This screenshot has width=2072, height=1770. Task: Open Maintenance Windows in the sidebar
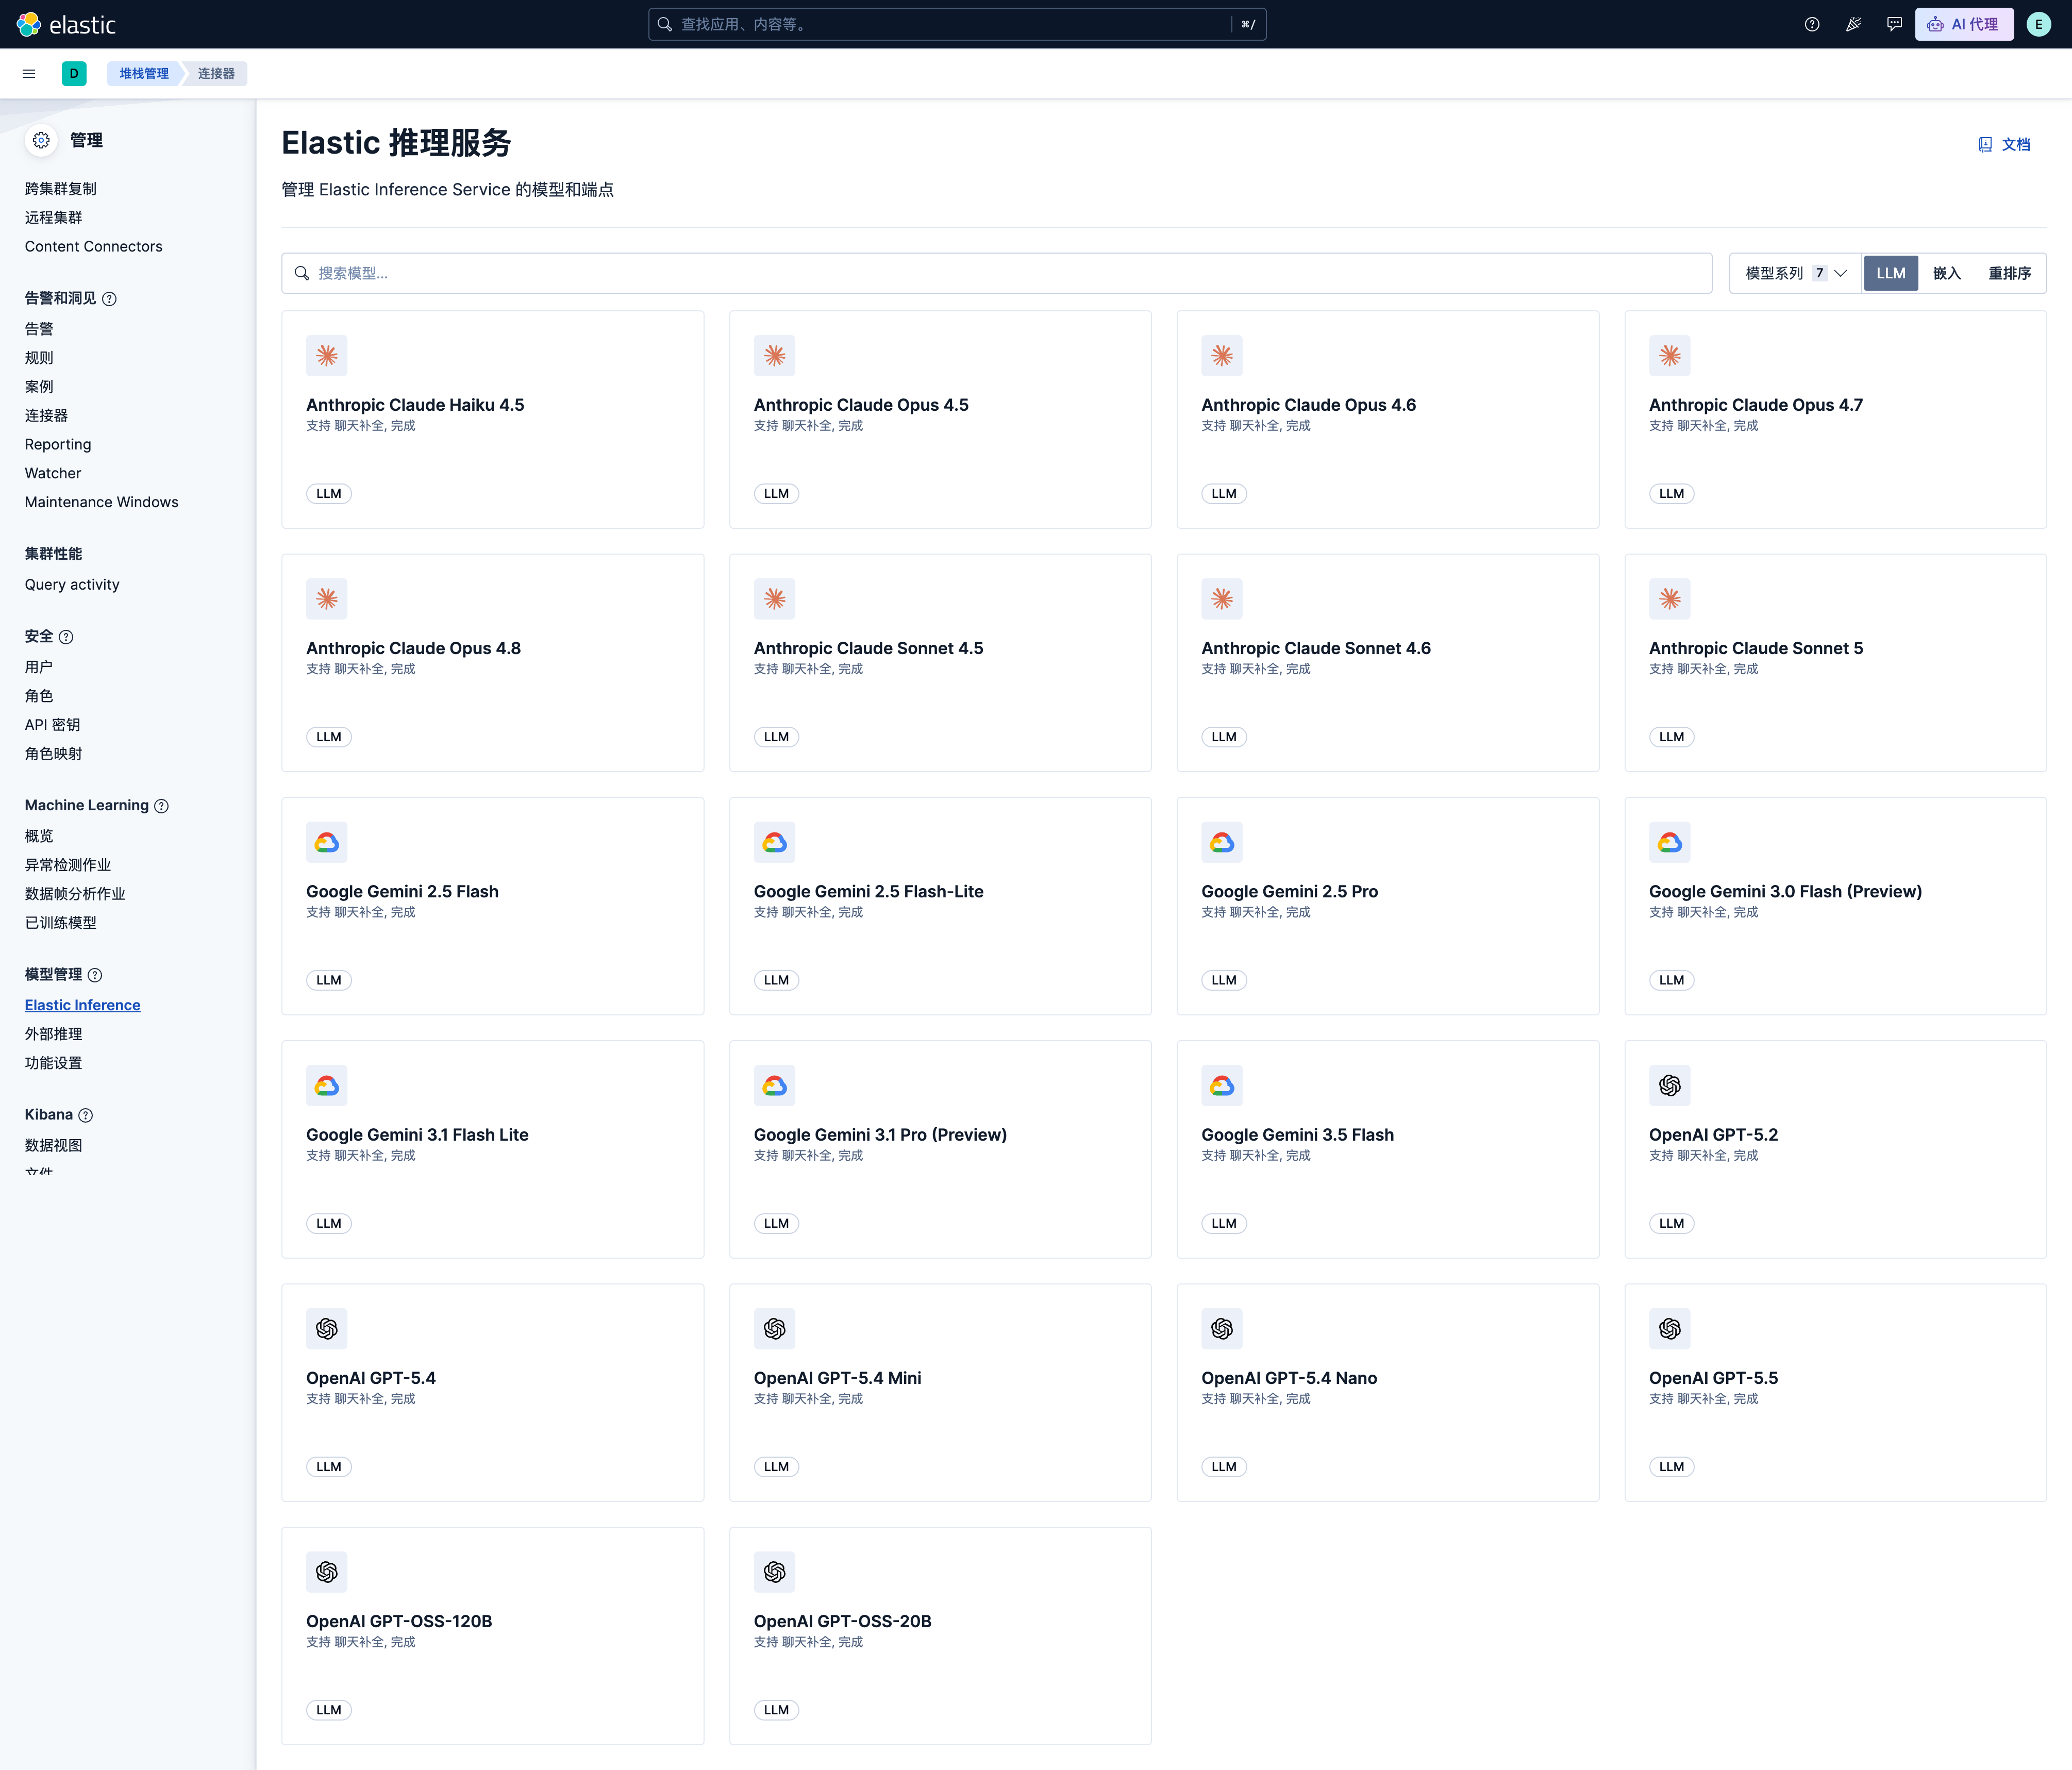click(x=101, y=502)
